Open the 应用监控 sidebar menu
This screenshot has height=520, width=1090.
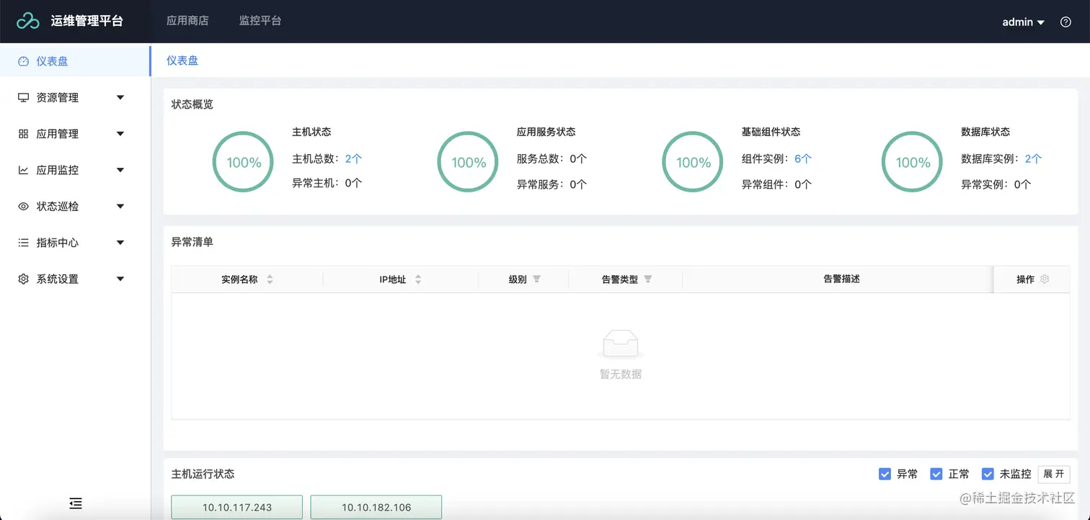point(75,170)
